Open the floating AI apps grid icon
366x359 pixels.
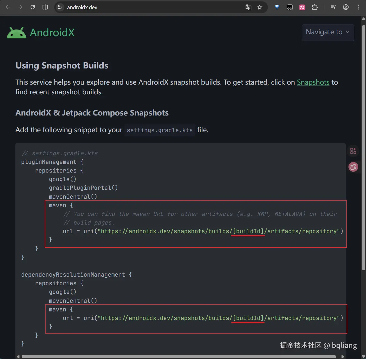click(353, 151)
